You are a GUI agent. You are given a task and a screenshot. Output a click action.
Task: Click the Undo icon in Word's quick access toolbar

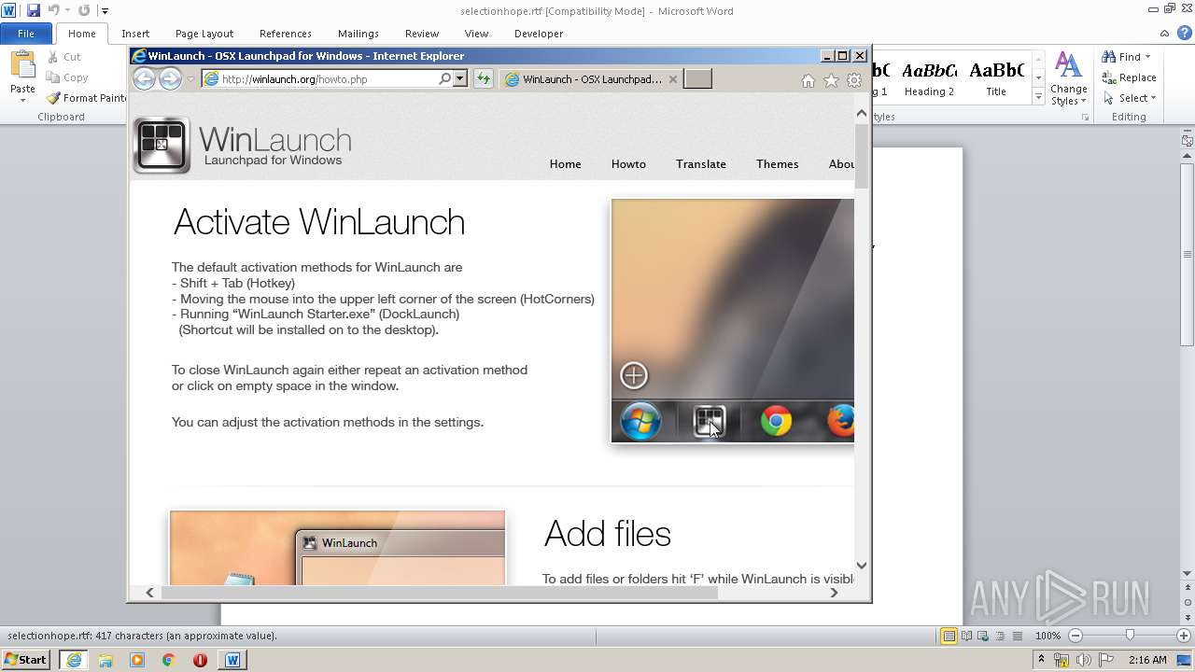pos(54,10)
